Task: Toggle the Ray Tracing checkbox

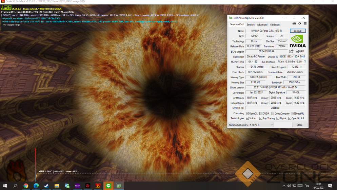Action: tap(261, 119)
